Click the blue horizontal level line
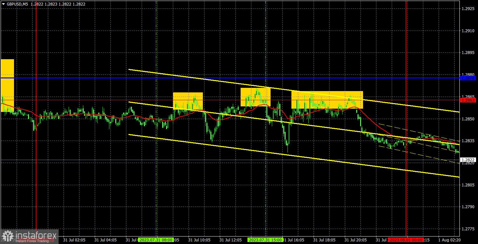 pyautogui.click(x=228, y=78)
